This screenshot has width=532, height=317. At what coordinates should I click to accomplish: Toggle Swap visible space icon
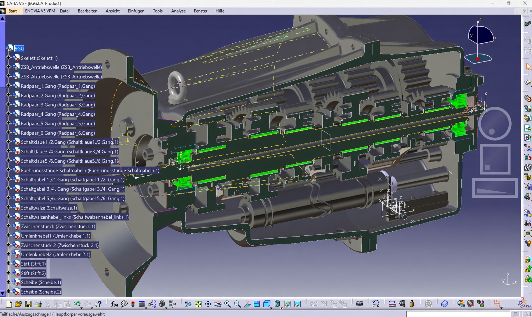tap(297, 304)
